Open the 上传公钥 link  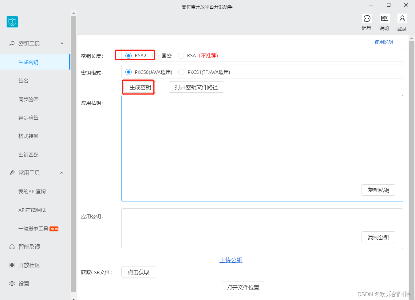coord(231,260)
